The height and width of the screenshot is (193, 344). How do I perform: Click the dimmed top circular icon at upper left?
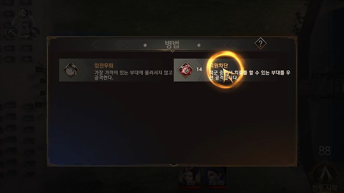tap(23, 14)
